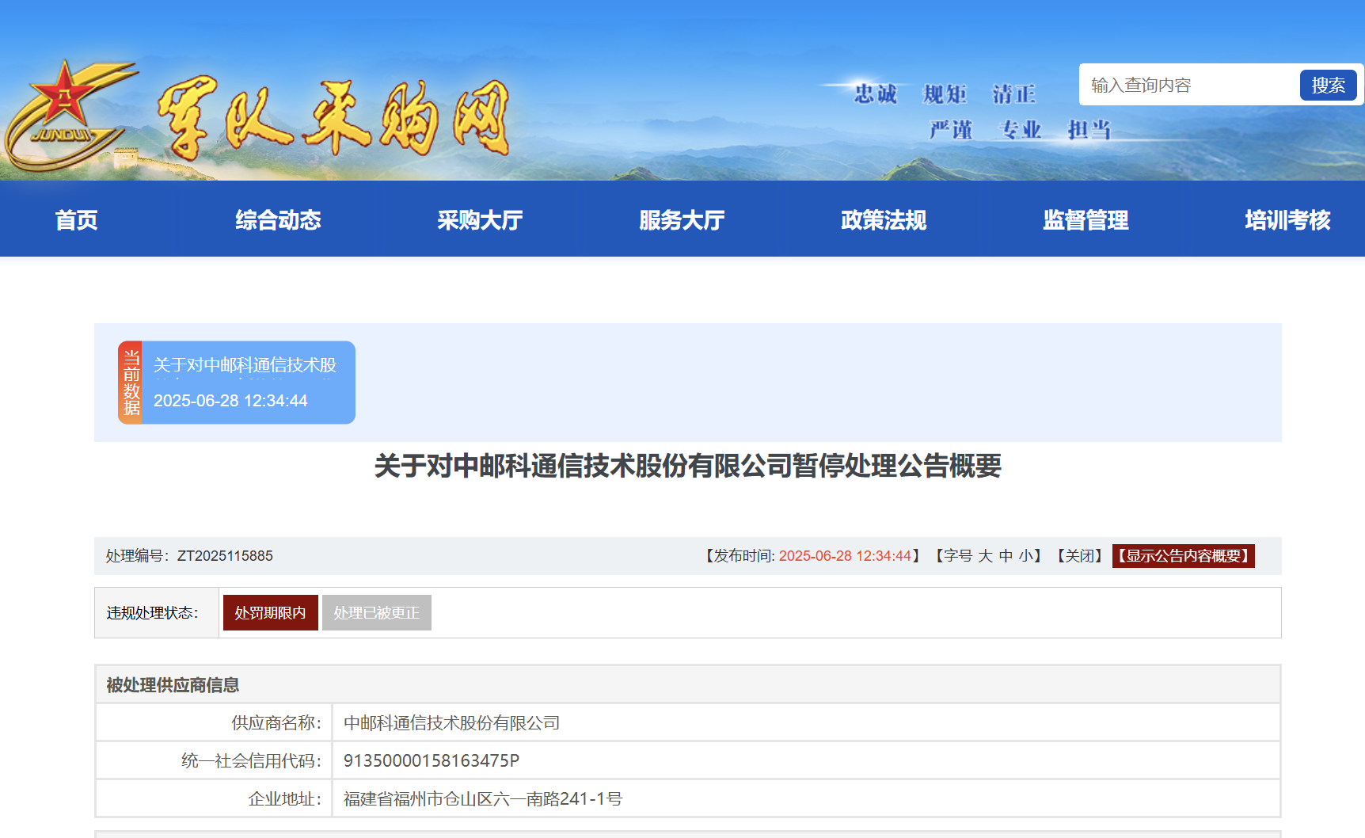Click the 搜索 search button
Viewport: 1365px width, 838px height.
pyautogui.click(x=1328, y=85)
